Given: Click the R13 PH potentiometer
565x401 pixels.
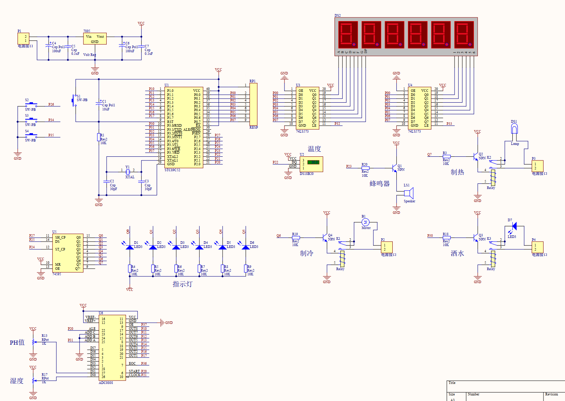Looking at the screenshot, I should tap(33, 342).
